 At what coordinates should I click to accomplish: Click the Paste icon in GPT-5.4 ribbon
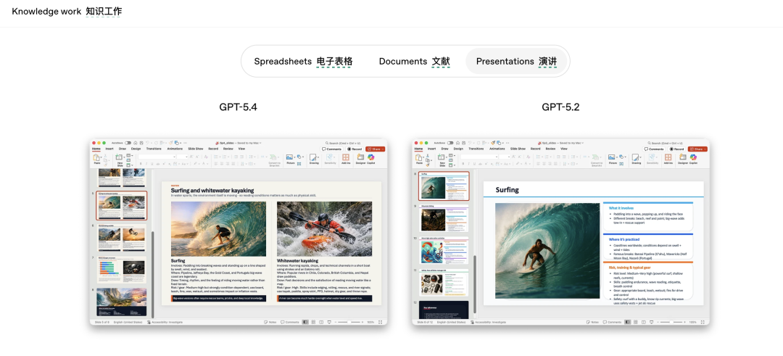[96, 157]
